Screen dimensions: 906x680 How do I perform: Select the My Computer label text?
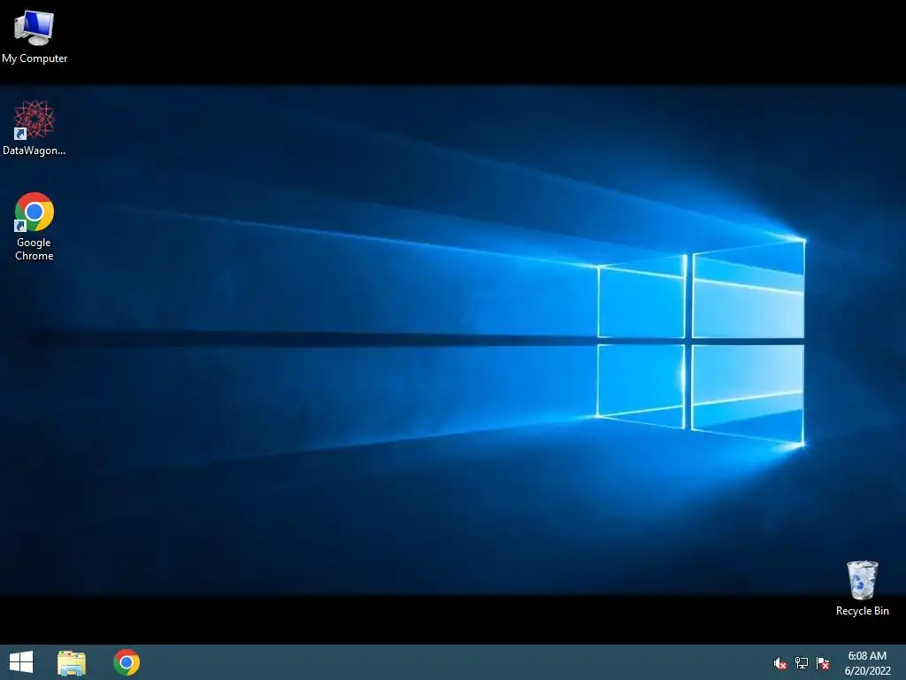pyautogui.click(x=35, y=58)
